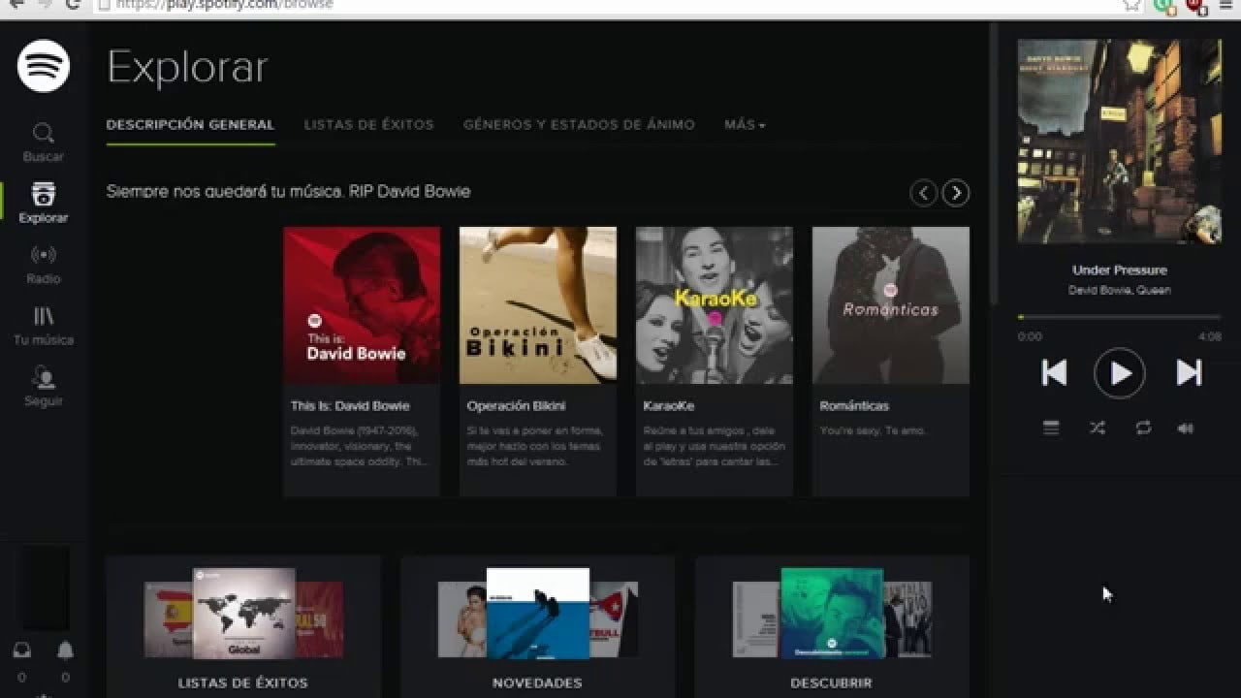This screenshot has width=1241, height=698.
Task: Open Radio from the sidebar
Action: 44,265
